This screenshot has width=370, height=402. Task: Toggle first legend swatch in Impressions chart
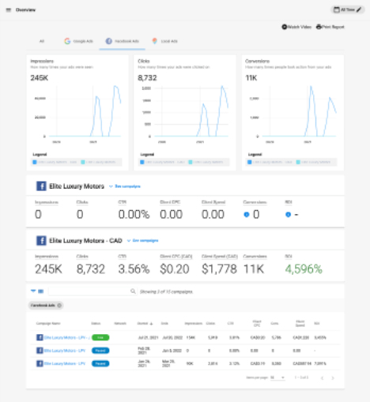(x=35, y=162)
